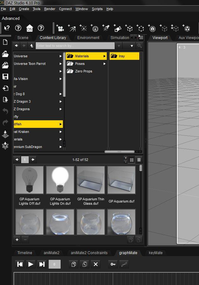This screenshot has width=199, height=285.
Task: Open the Simulation tab
Action: pos(120,38)
